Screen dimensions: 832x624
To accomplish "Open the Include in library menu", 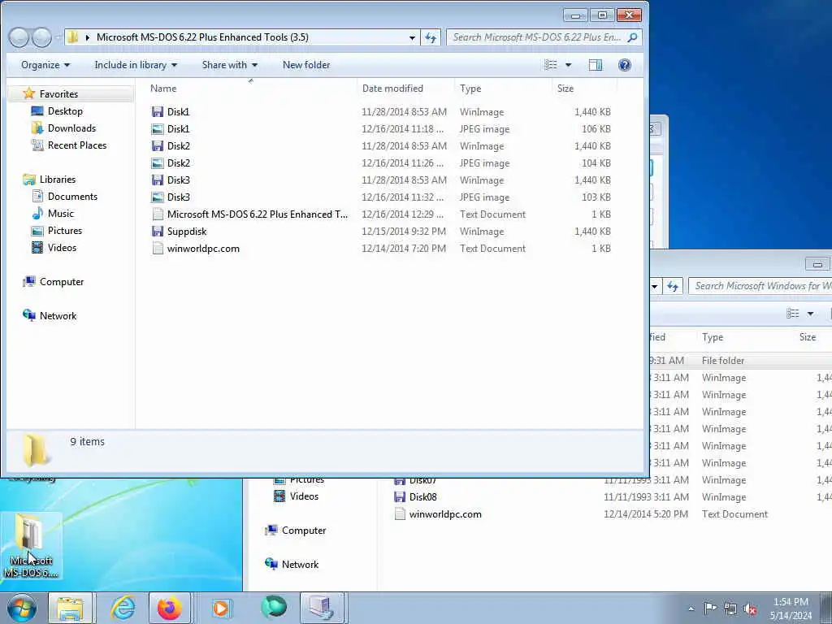I will coord(136,65).
